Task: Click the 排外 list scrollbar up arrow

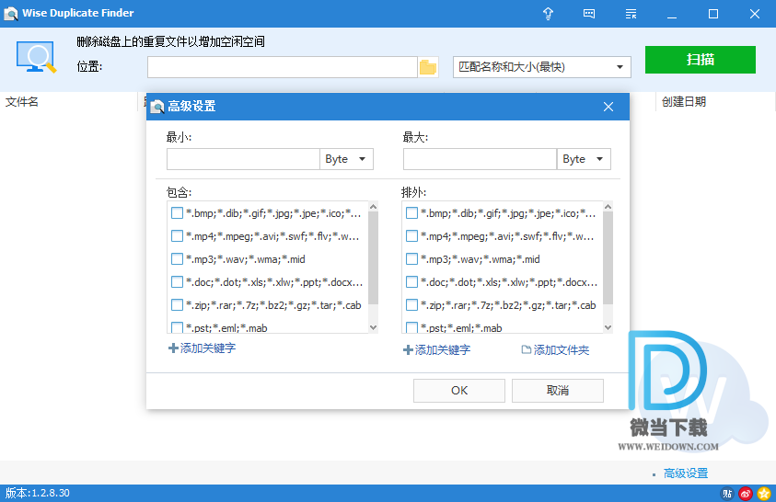Action: (608, 207)
